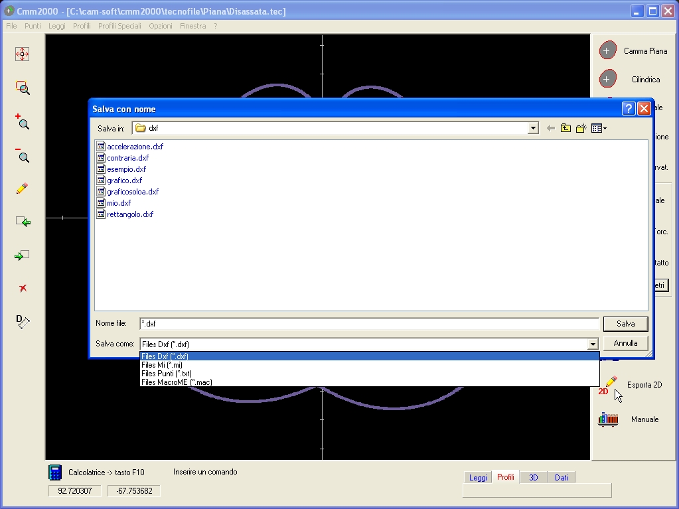
Task: Select the rettangolo.dxf file
Action: [x=130, y=214]
